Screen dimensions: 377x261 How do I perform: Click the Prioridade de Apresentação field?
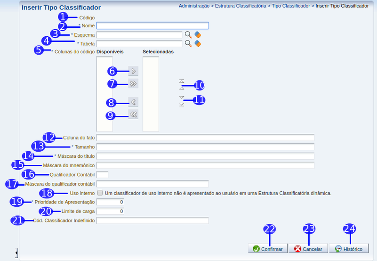[110, 202]
